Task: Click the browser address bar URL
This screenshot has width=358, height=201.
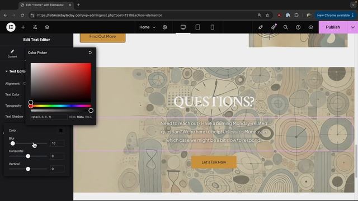Action: pos(100,15)
